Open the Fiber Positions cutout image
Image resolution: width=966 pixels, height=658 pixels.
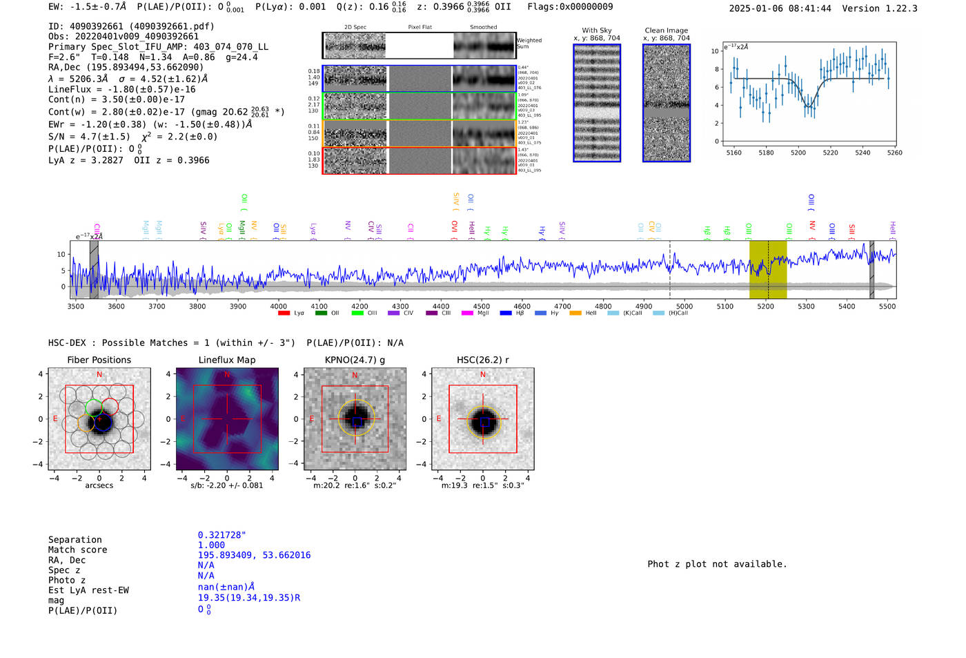(x=99, y=419)
